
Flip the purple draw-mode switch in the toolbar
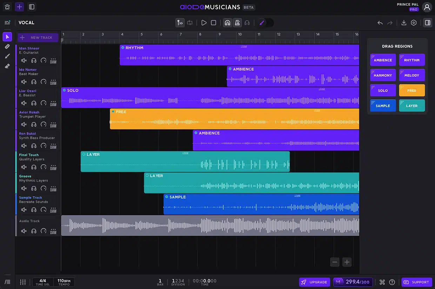tap(266, 22)
